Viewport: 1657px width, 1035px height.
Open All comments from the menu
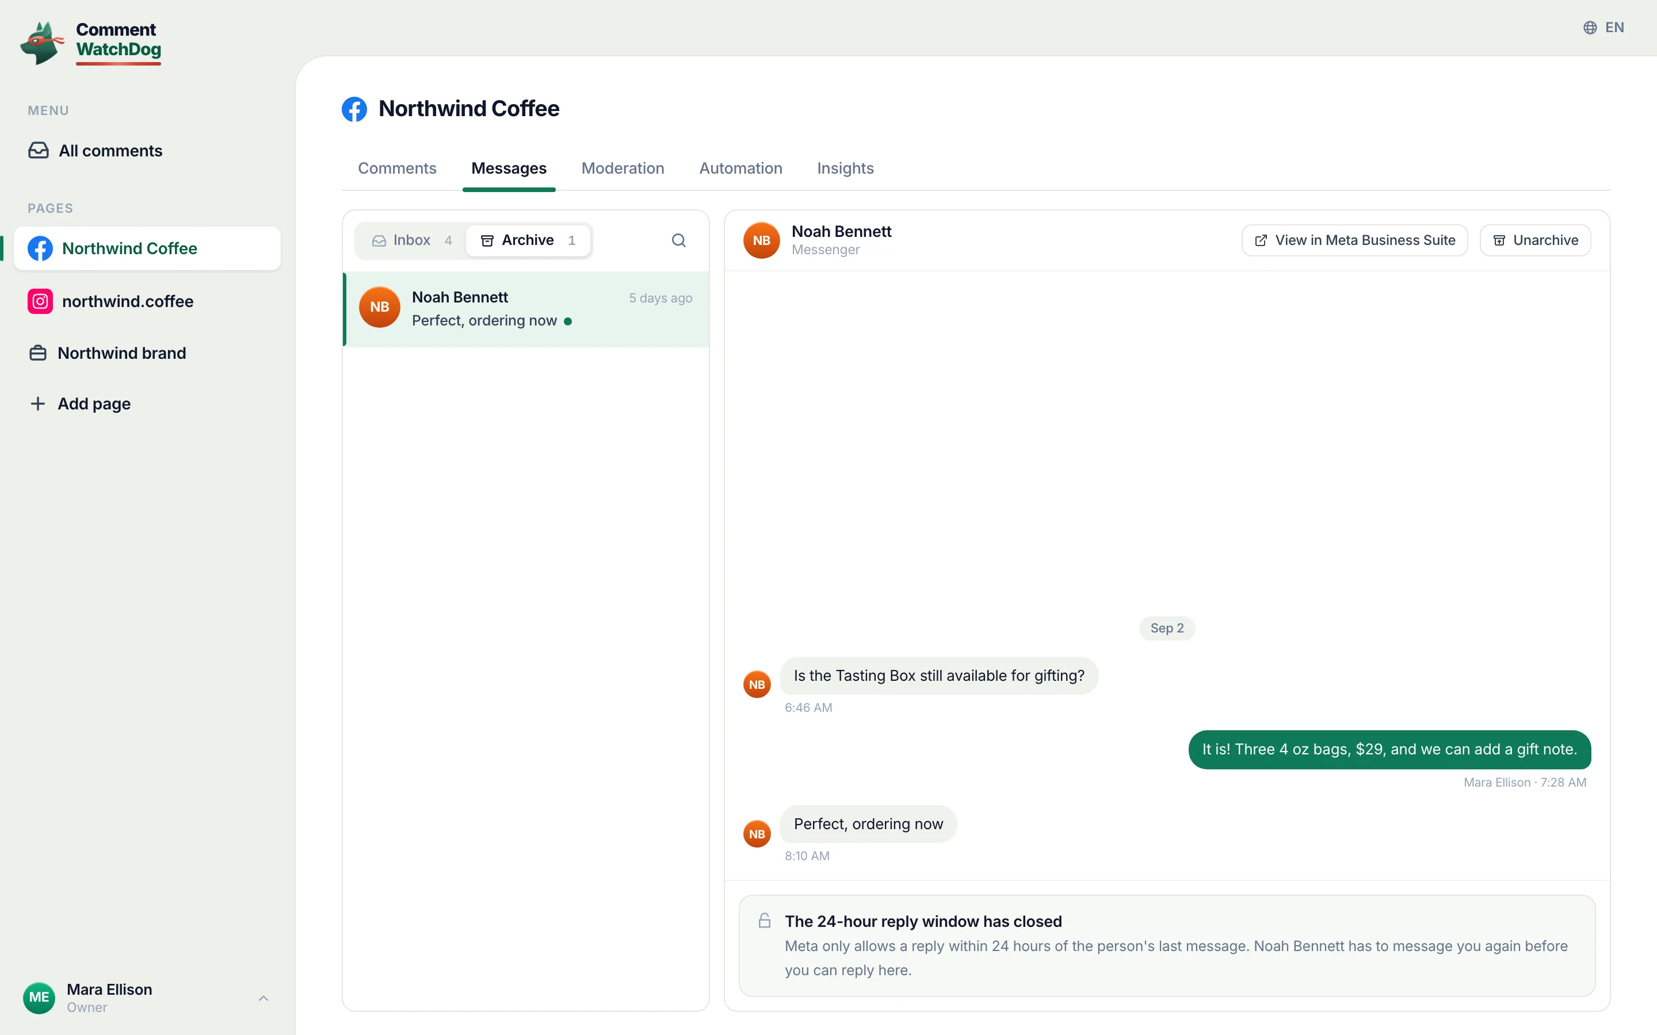tap(147, 151)
